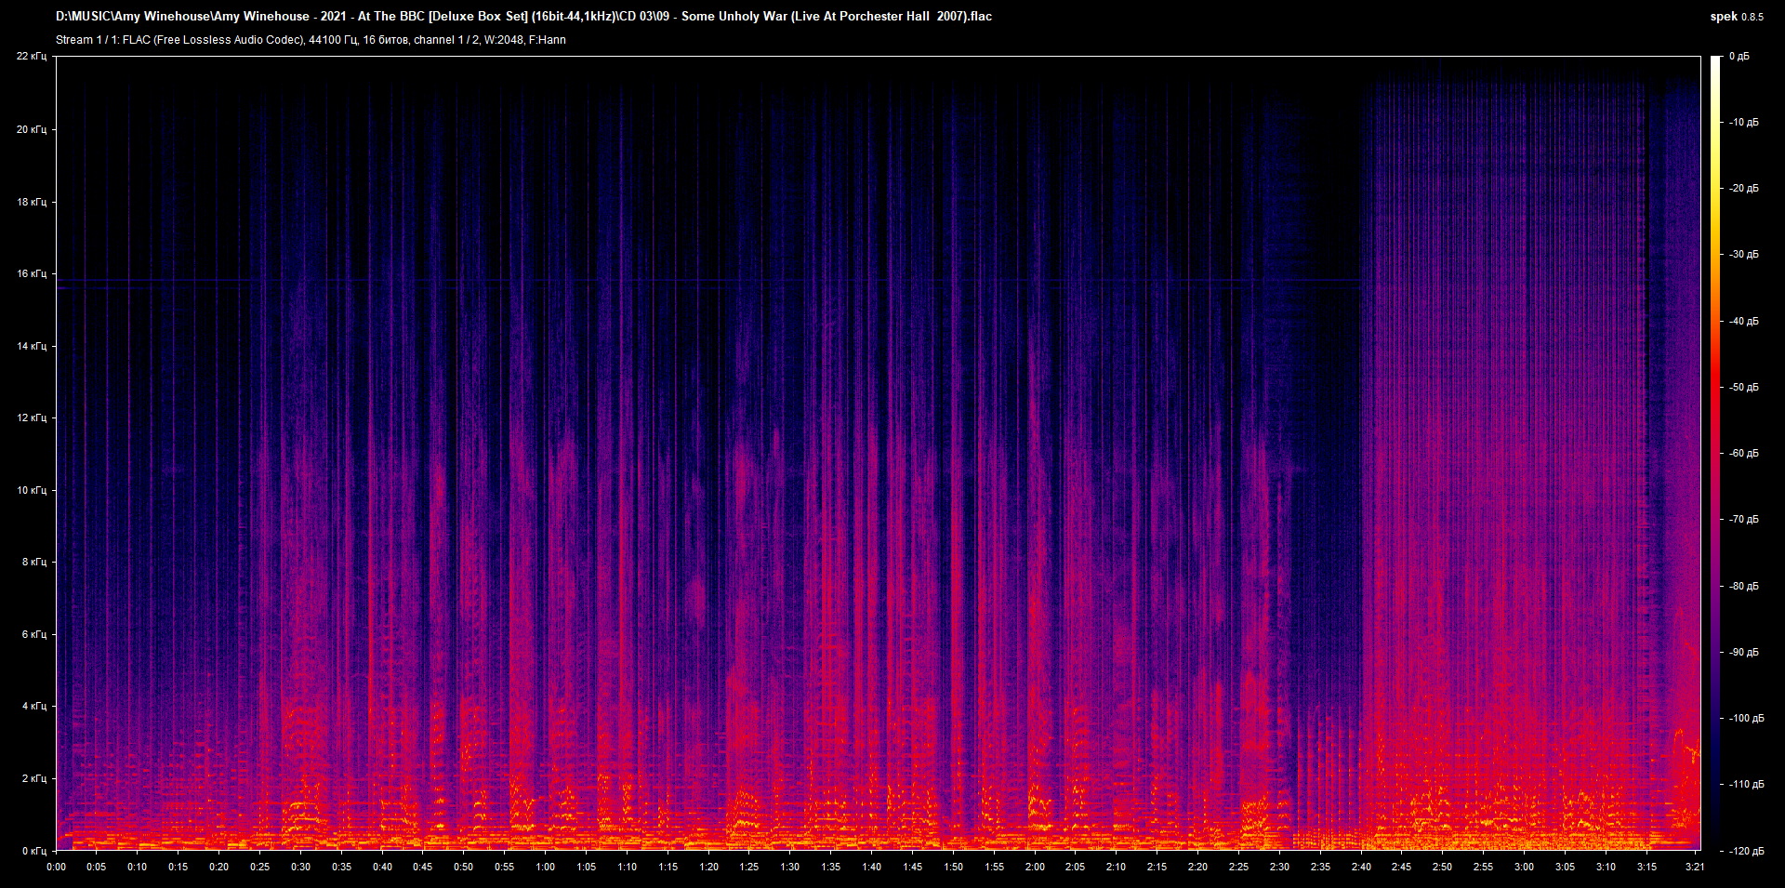Click the 2:00 time axis label
Screen dimensions: 1785x888
tap(1035, 867)
